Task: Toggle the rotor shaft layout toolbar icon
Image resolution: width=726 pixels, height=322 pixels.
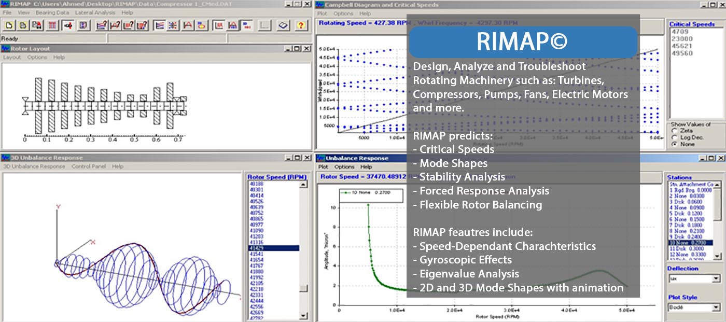Action: click(x=67, y=25)
